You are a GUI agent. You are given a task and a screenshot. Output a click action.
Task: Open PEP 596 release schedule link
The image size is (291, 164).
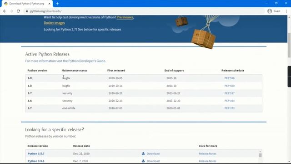pyautogui.click(x=229, y=78)
